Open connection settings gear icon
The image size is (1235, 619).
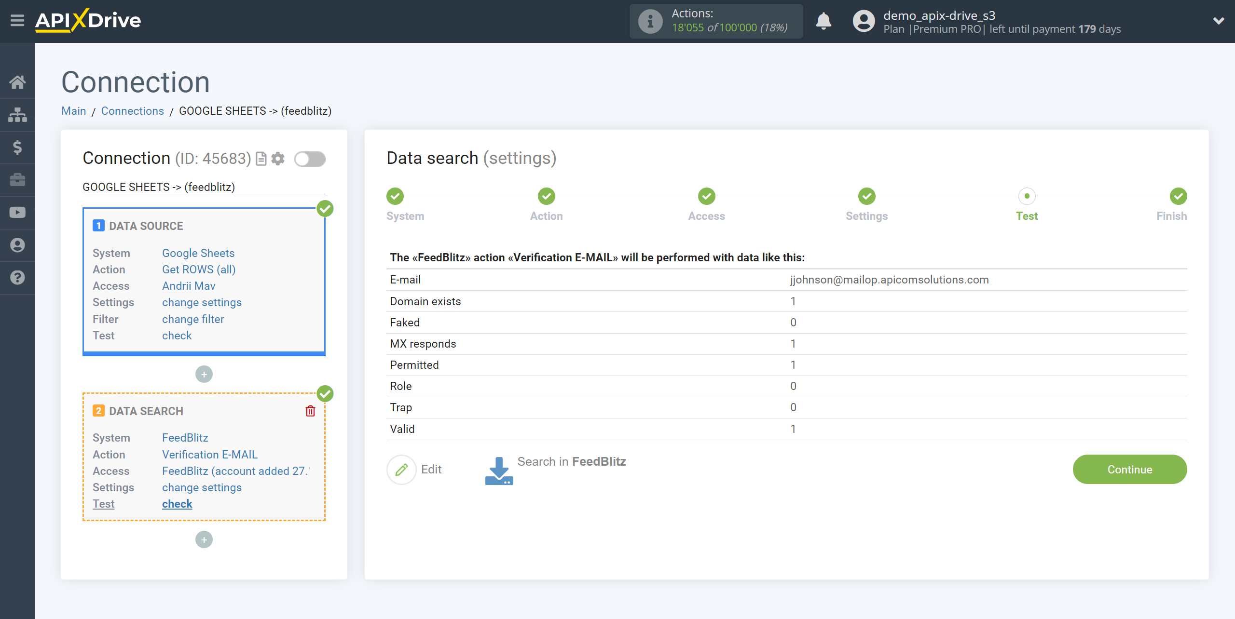point(278,159)
